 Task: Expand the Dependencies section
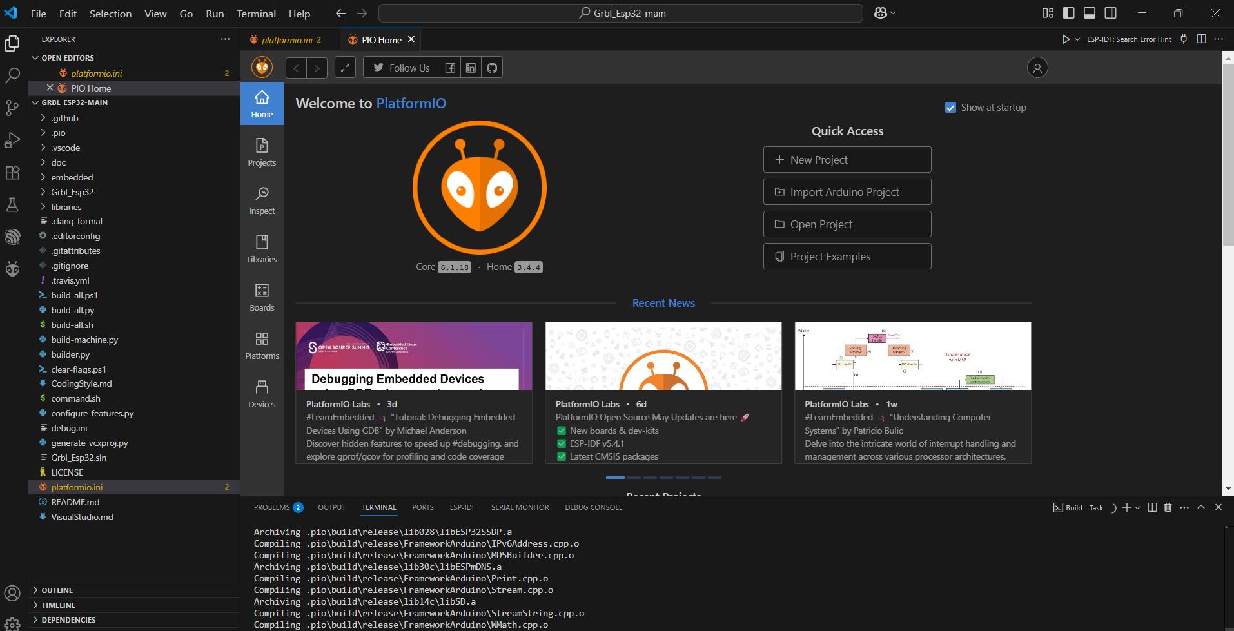[134, 620]
